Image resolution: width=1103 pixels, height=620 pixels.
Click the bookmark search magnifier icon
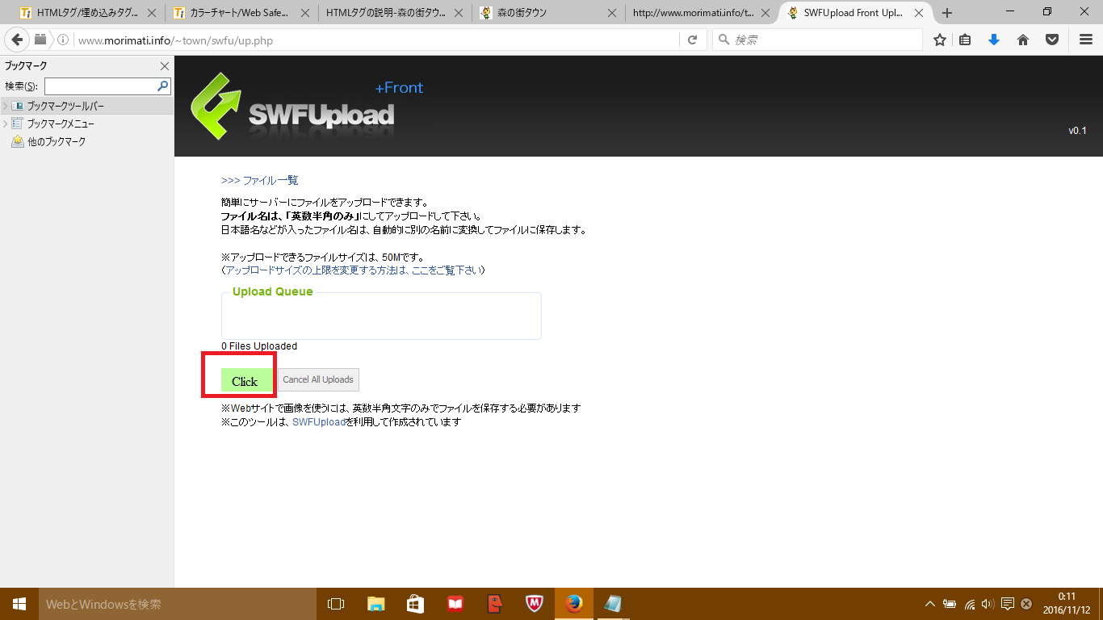pos(163,86)
